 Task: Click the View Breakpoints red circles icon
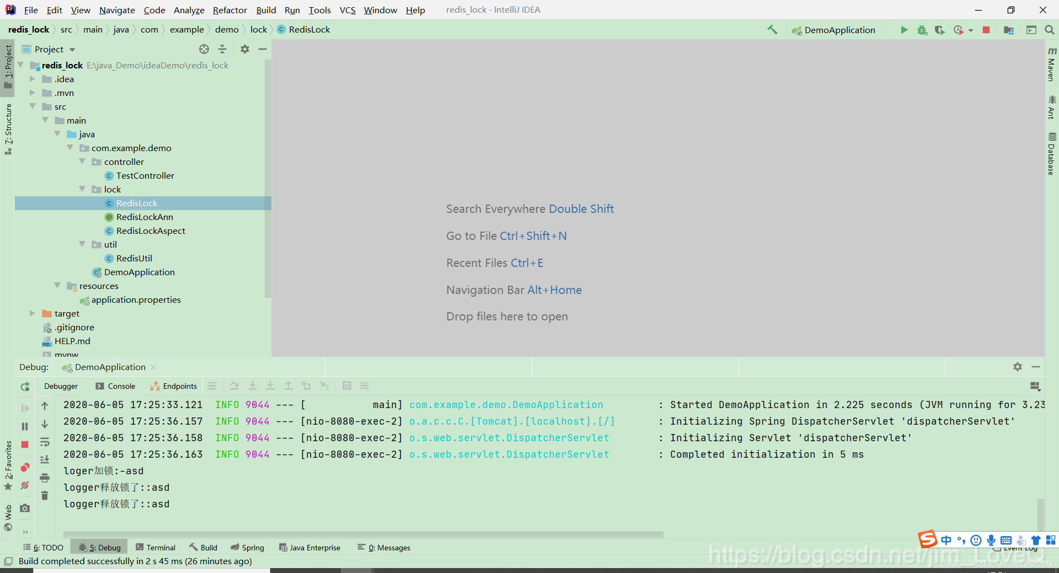(25, 468)
